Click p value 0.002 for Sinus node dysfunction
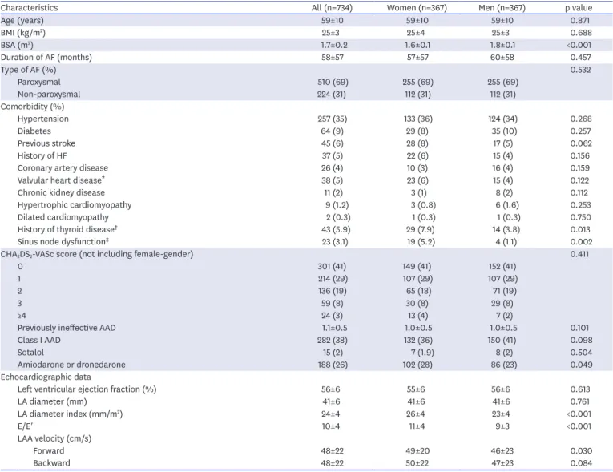Screen dimensions: 613x472 pyautogui.click(x=581, y=242)
